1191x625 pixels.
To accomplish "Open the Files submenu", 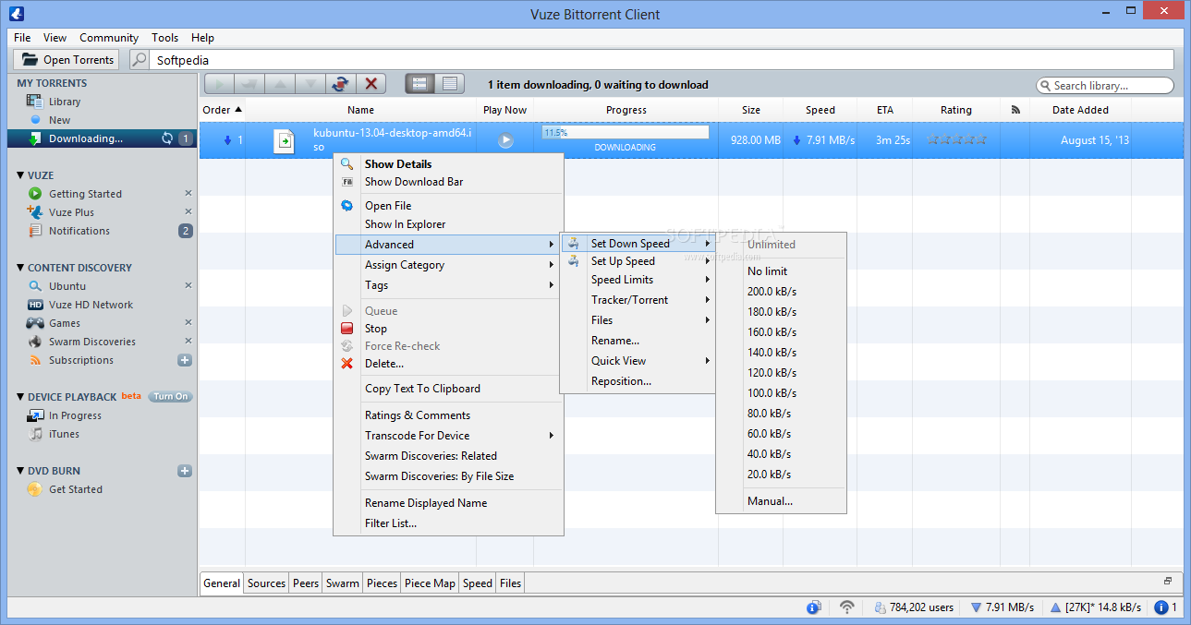I will coord(638,320).
